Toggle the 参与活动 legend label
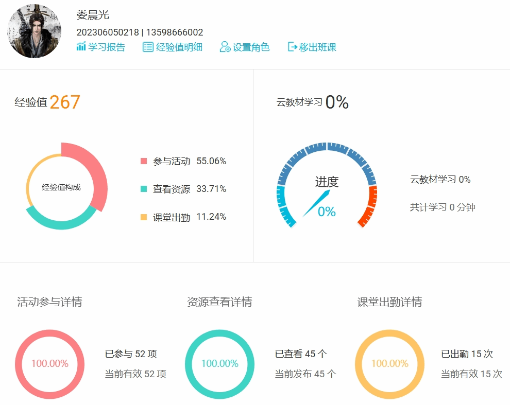 pyautogui.click(x=172, y=162)
